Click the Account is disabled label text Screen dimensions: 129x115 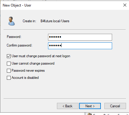[x=25, y=78]
